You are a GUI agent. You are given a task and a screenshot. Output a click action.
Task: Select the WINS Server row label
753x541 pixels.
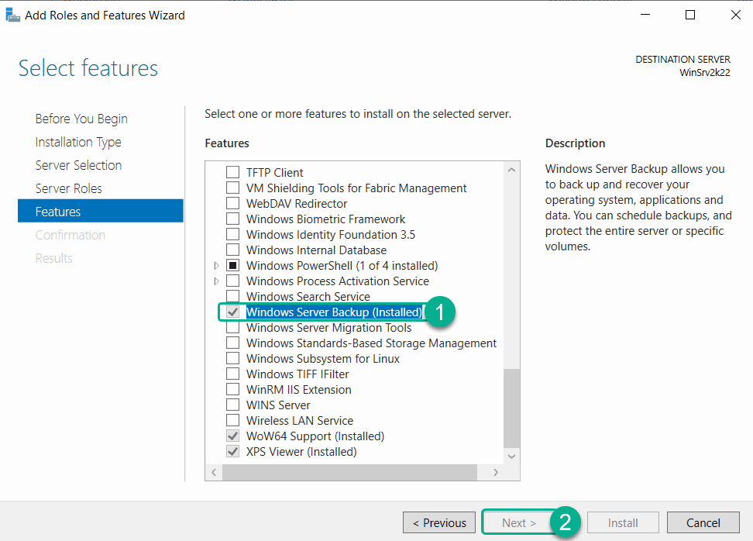(x=278, y=405)
